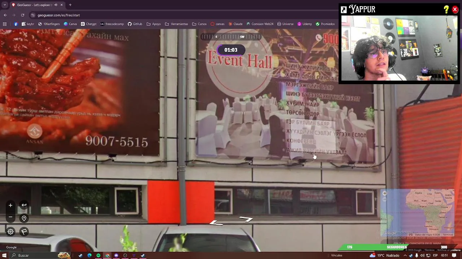Zoom in Street View with plus button
This screenshot has height=259, width=462.
pyautogui.click(x=10, y=205)
